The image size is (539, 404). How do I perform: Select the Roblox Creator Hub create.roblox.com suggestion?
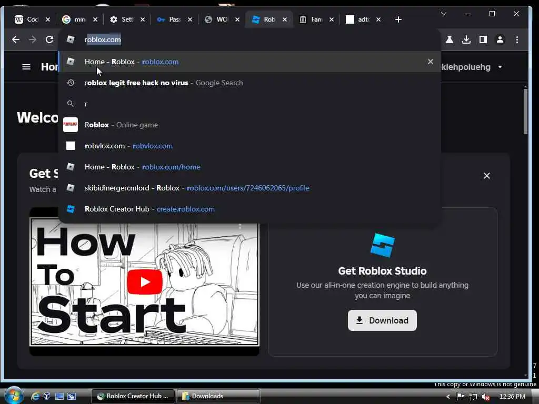click(x=249, y=209)
